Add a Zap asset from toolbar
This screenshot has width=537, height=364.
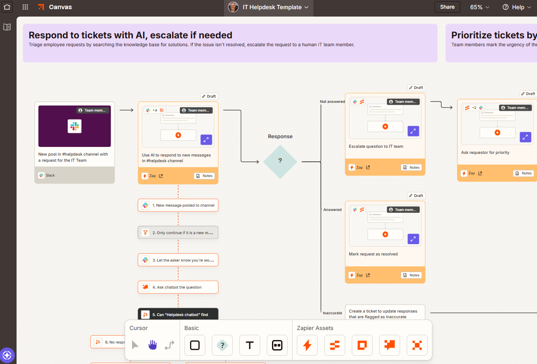[x=307, y=345]
